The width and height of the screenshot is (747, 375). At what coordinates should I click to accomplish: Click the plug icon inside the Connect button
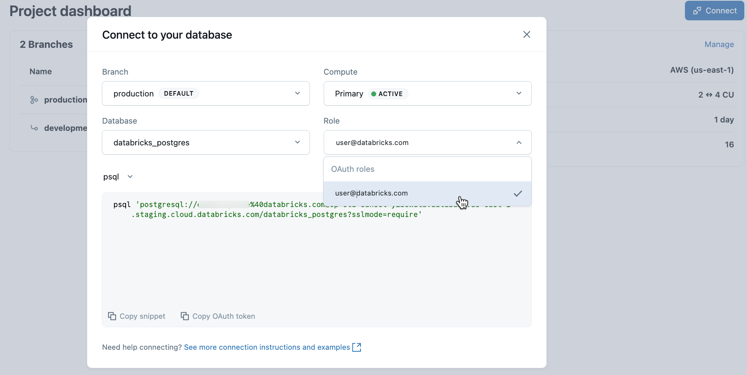point(698,10)
